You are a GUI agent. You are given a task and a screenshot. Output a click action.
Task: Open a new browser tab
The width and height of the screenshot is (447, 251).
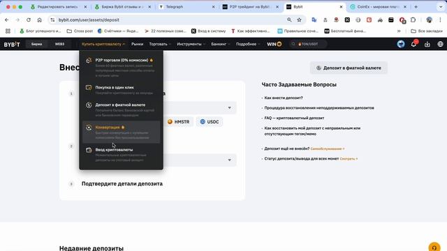[416, 7]
